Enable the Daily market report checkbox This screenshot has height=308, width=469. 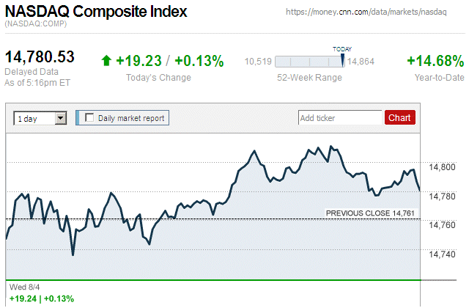[90, 117]
